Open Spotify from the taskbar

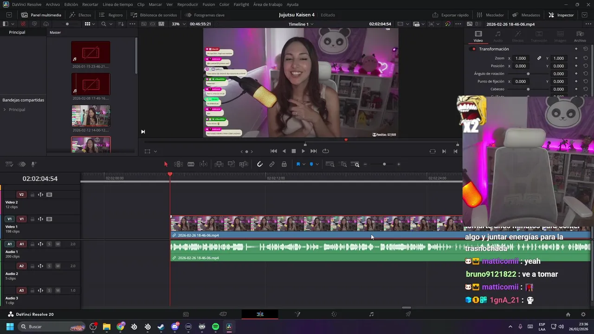(x=215, y=327)
